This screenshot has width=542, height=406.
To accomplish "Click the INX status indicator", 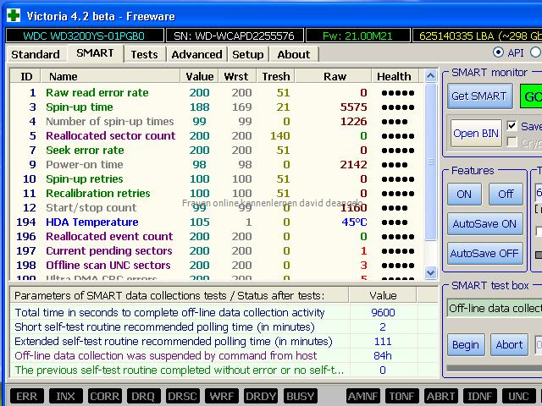I will coord(66,396).
